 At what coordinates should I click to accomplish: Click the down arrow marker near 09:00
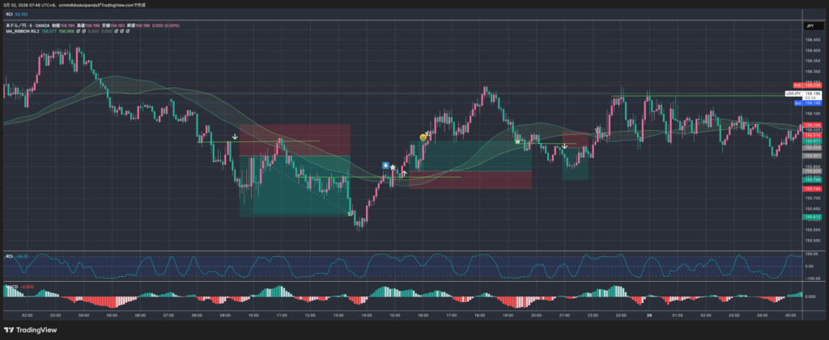[x=235, y=136]
